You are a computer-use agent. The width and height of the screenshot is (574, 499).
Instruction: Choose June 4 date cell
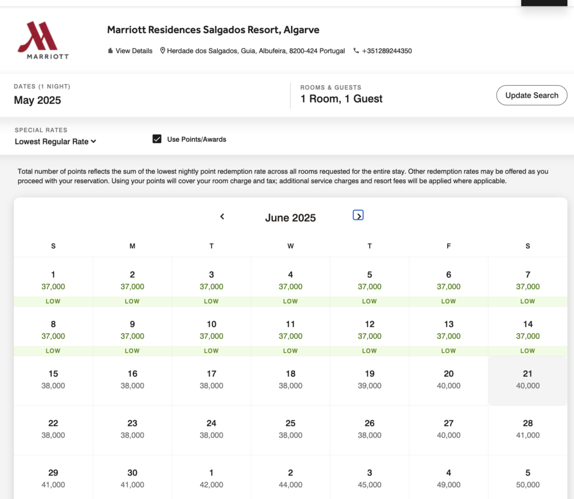coord(291,282)
